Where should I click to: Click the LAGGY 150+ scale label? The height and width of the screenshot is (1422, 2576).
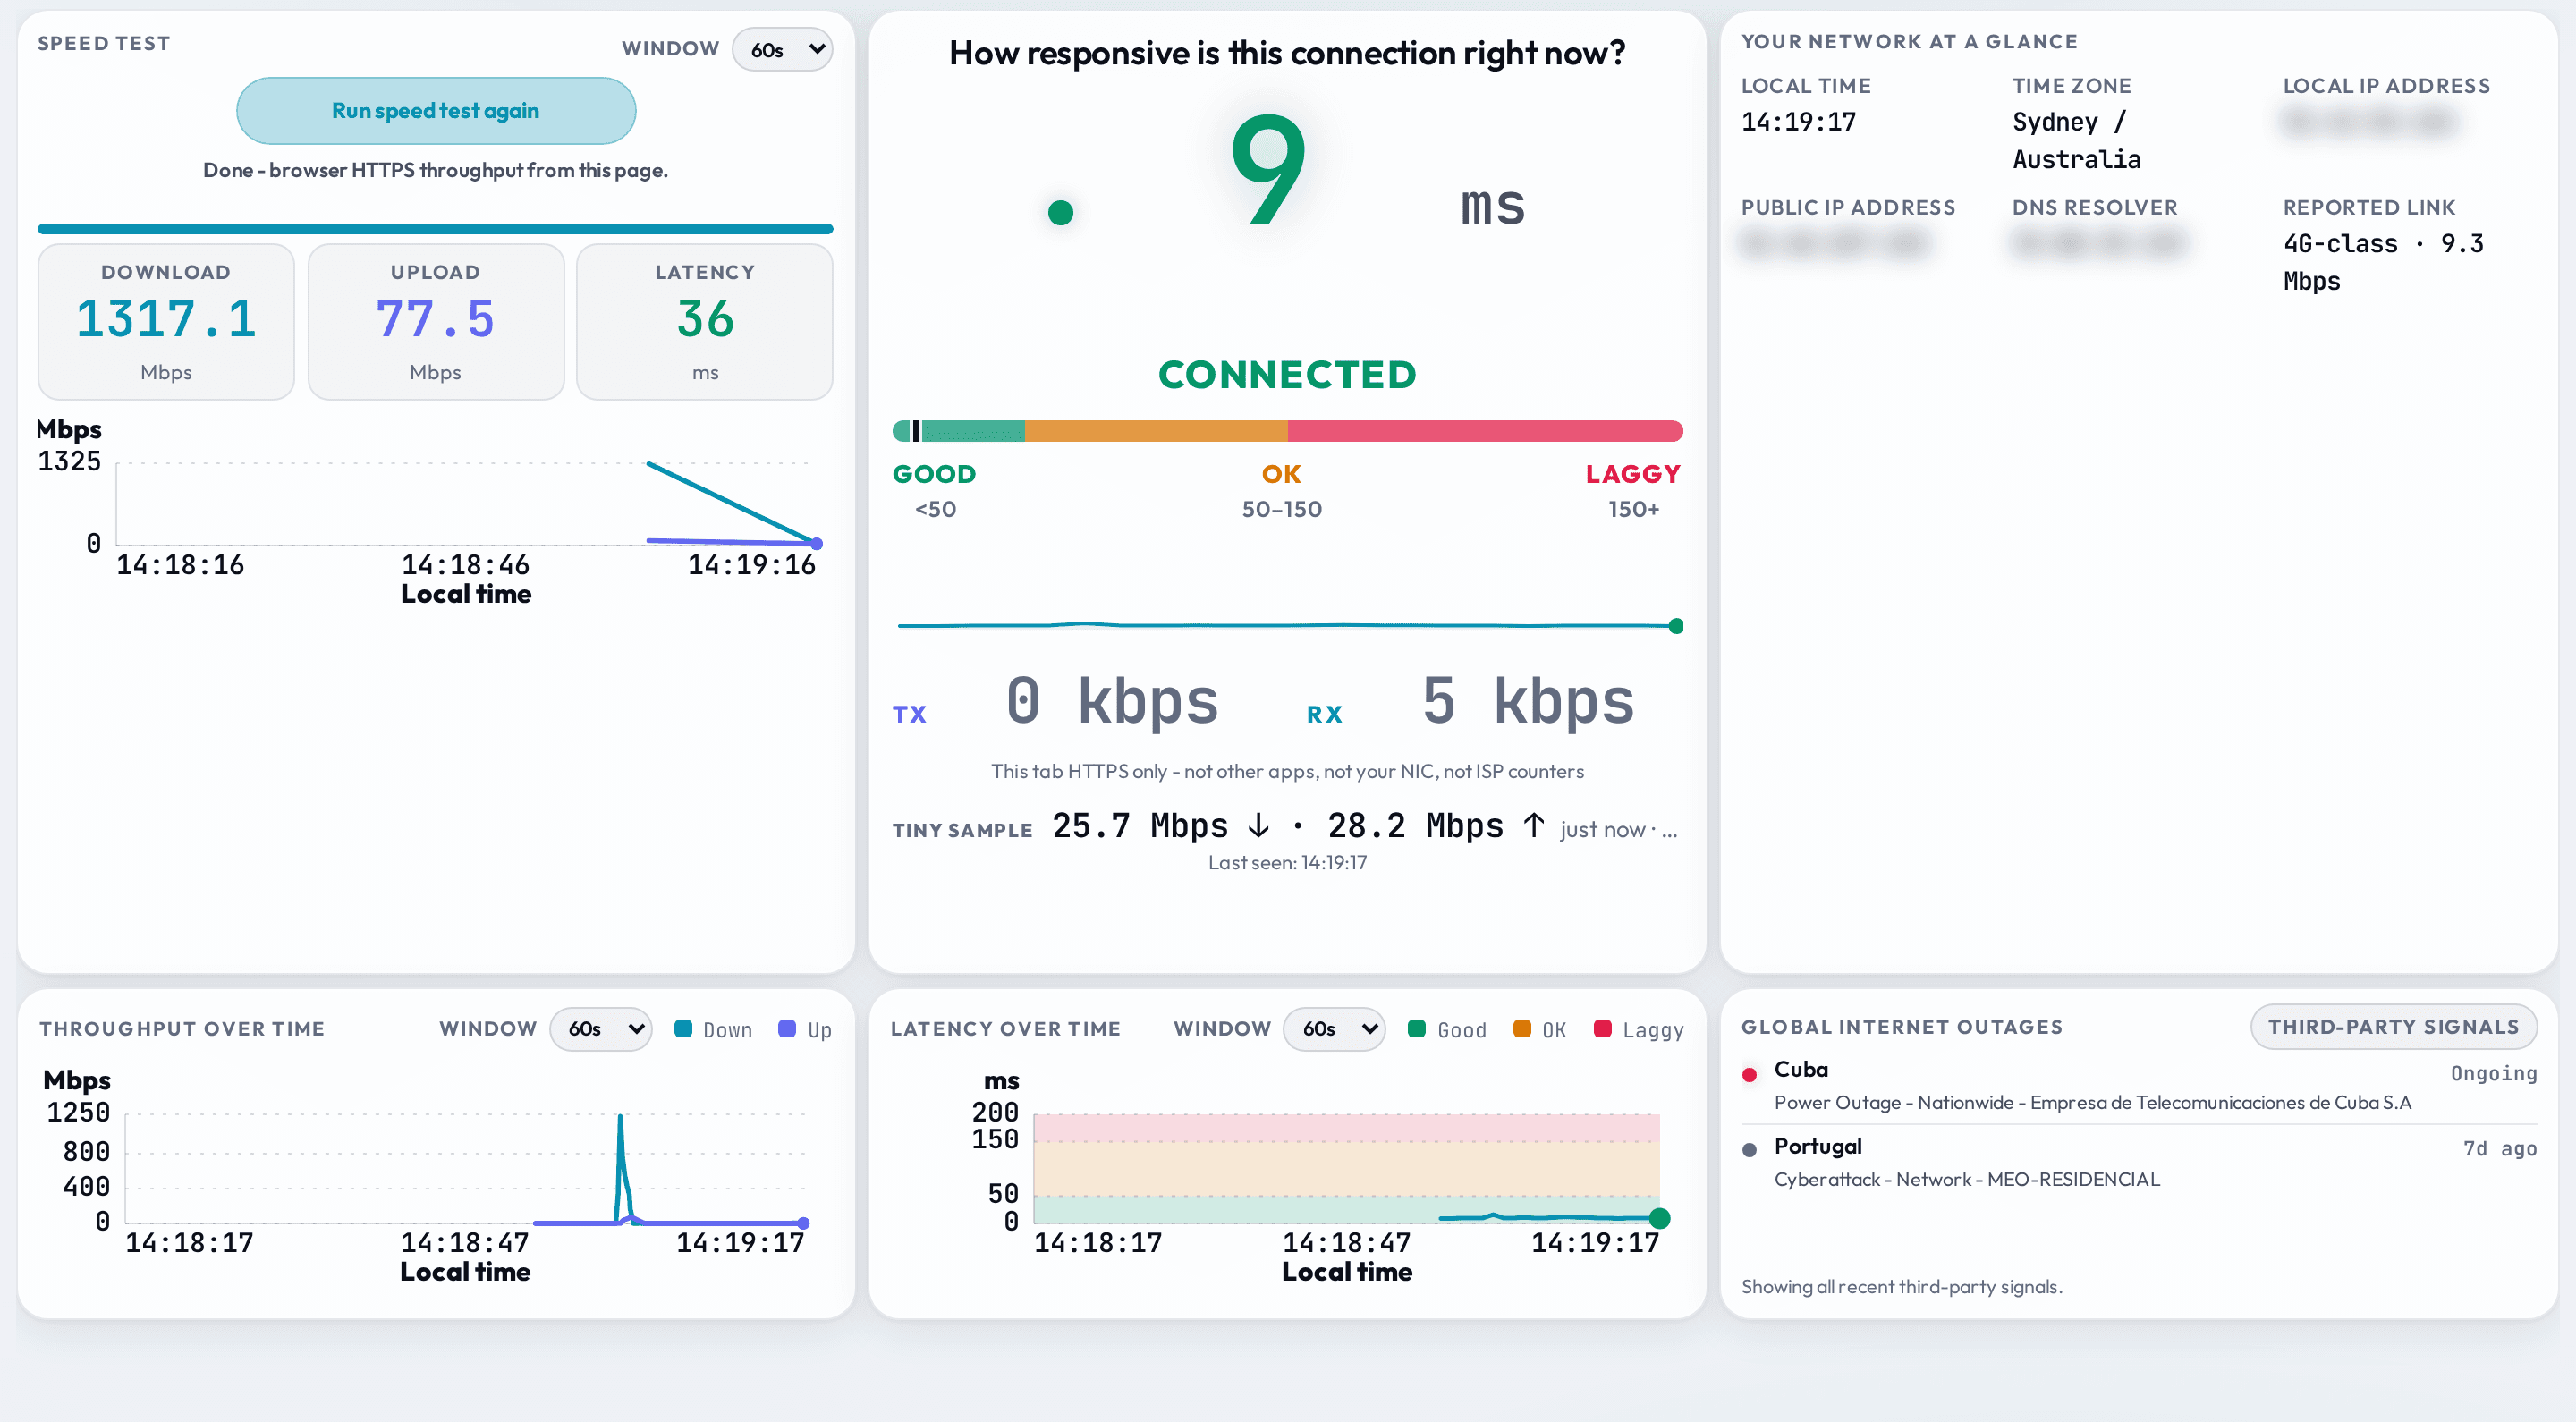1633,490
